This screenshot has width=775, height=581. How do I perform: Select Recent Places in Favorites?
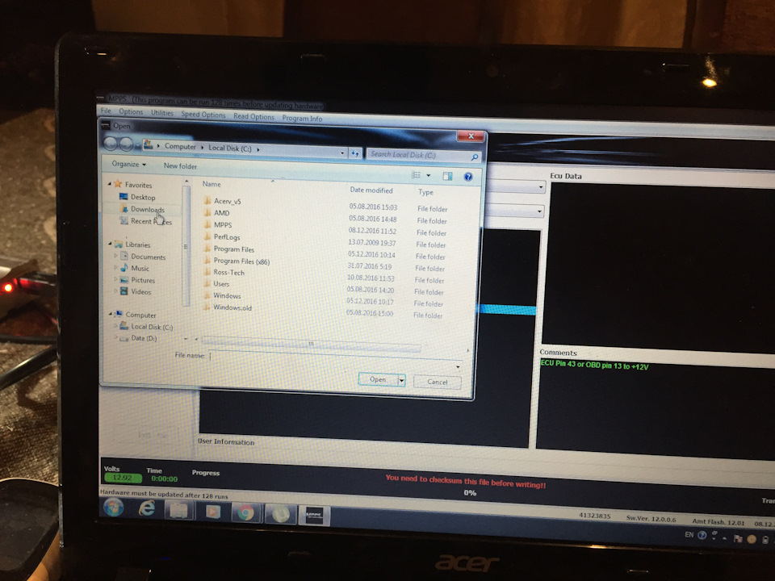146,221
